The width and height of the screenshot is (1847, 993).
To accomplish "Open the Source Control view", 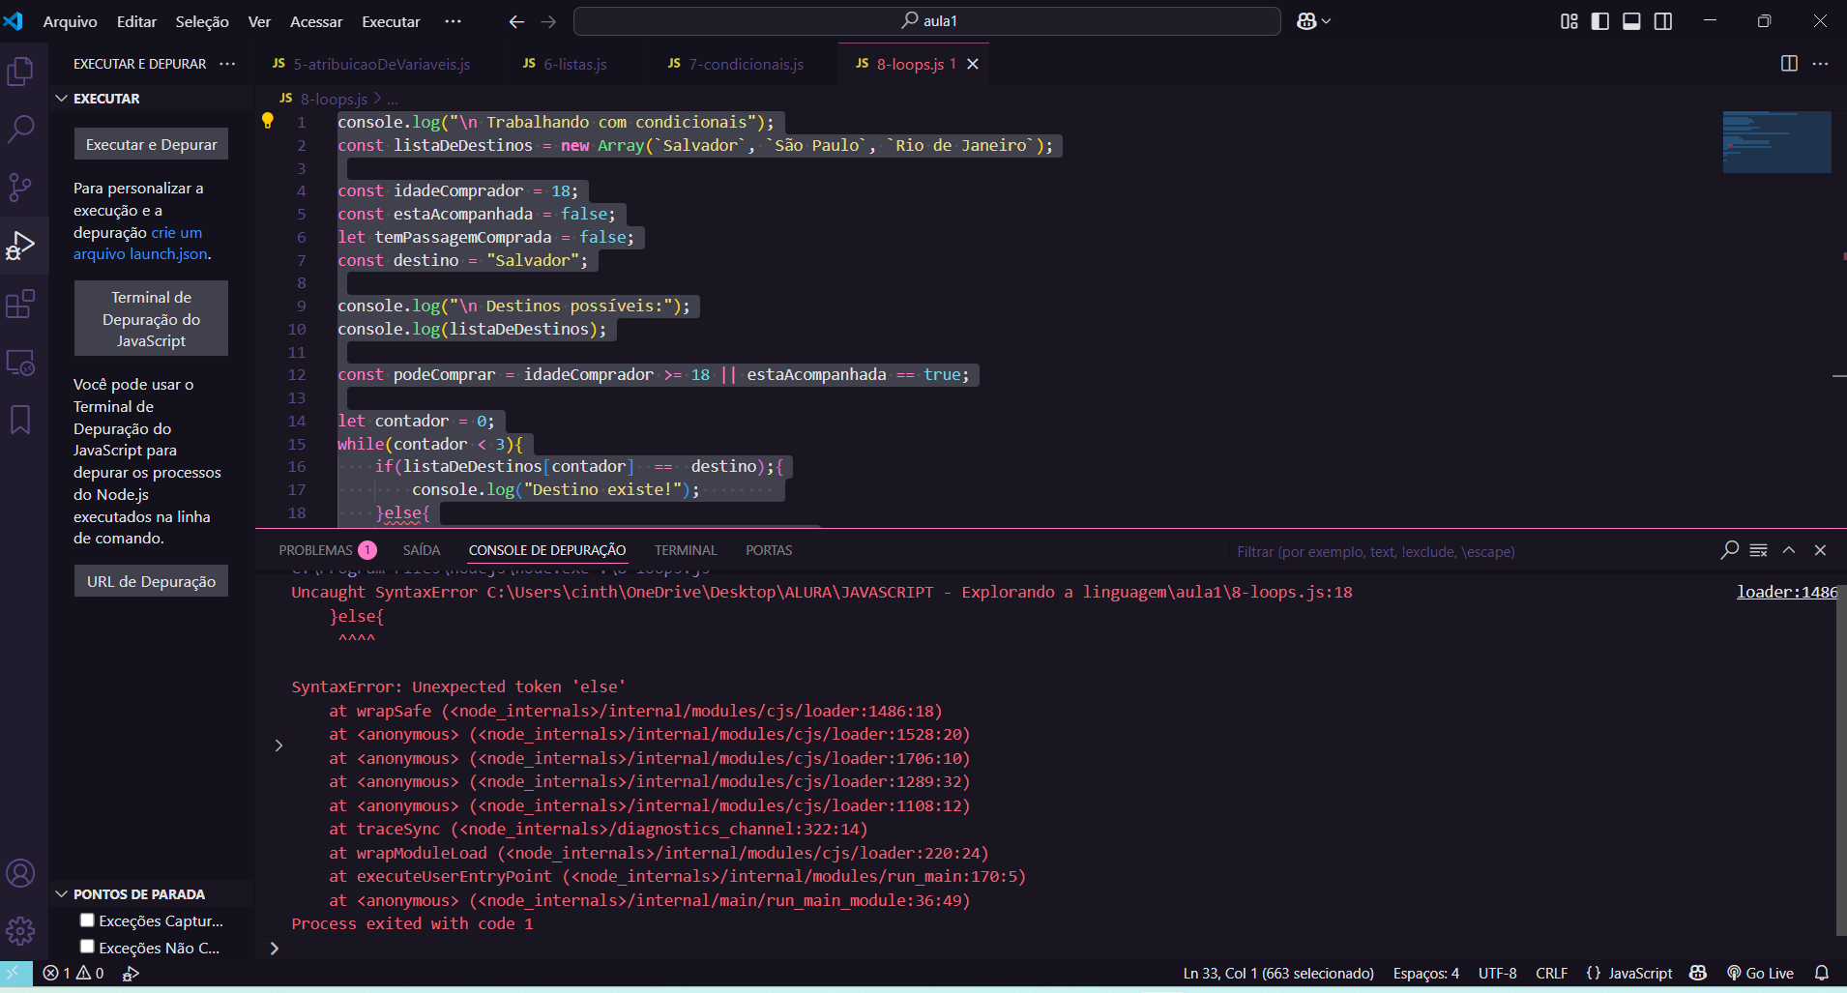I will (x=20, y=187).
